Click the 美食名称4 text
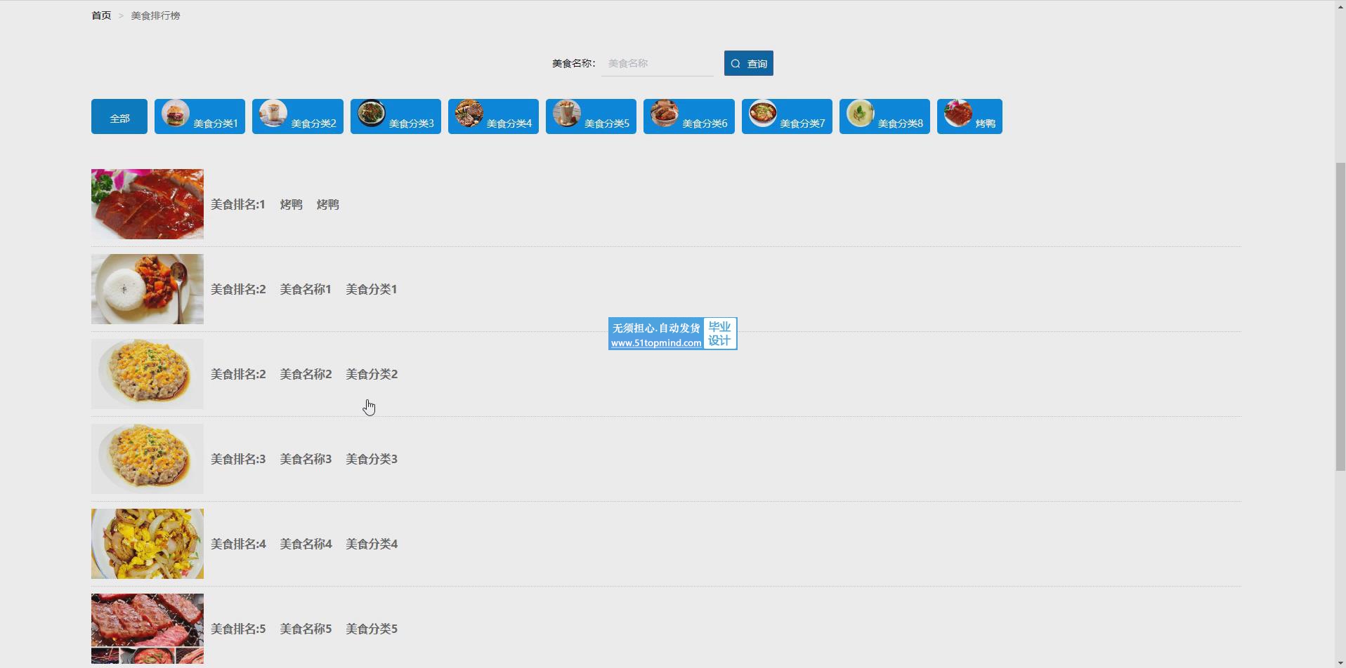This screenshot has height=668, width=1346. tap(306, 545)
